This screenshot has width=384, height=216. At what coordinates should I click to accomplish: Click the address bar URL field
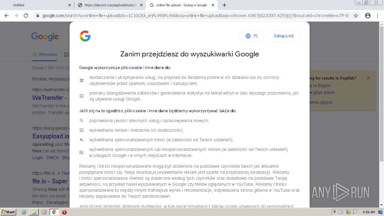point(195,16)
